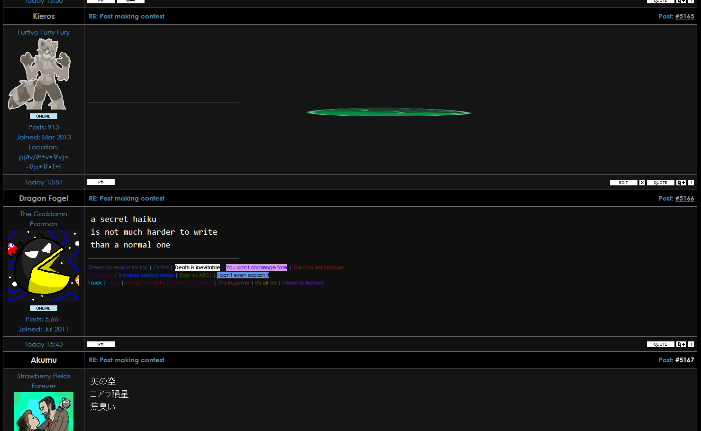This screenshot has height=431, width=701.
Task: Click the 'Today 13:51' post timestamp
Action: click(44, 182)
